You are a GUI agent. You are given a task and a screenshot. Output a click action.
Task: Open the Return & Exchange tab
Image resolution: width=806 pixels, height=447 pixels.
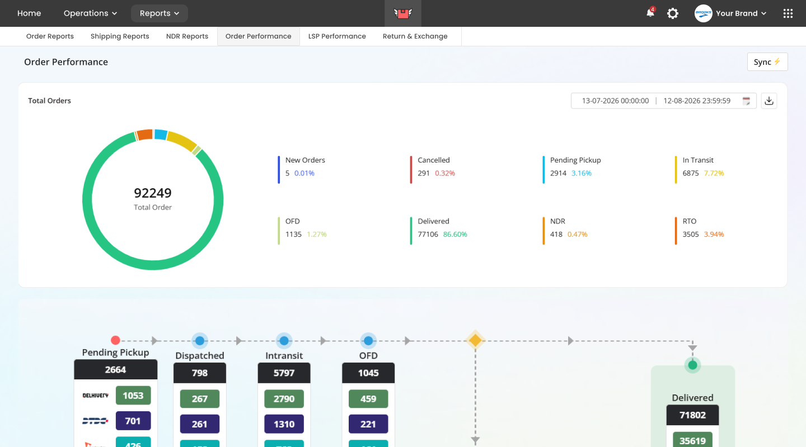click(x=415, y=36)
